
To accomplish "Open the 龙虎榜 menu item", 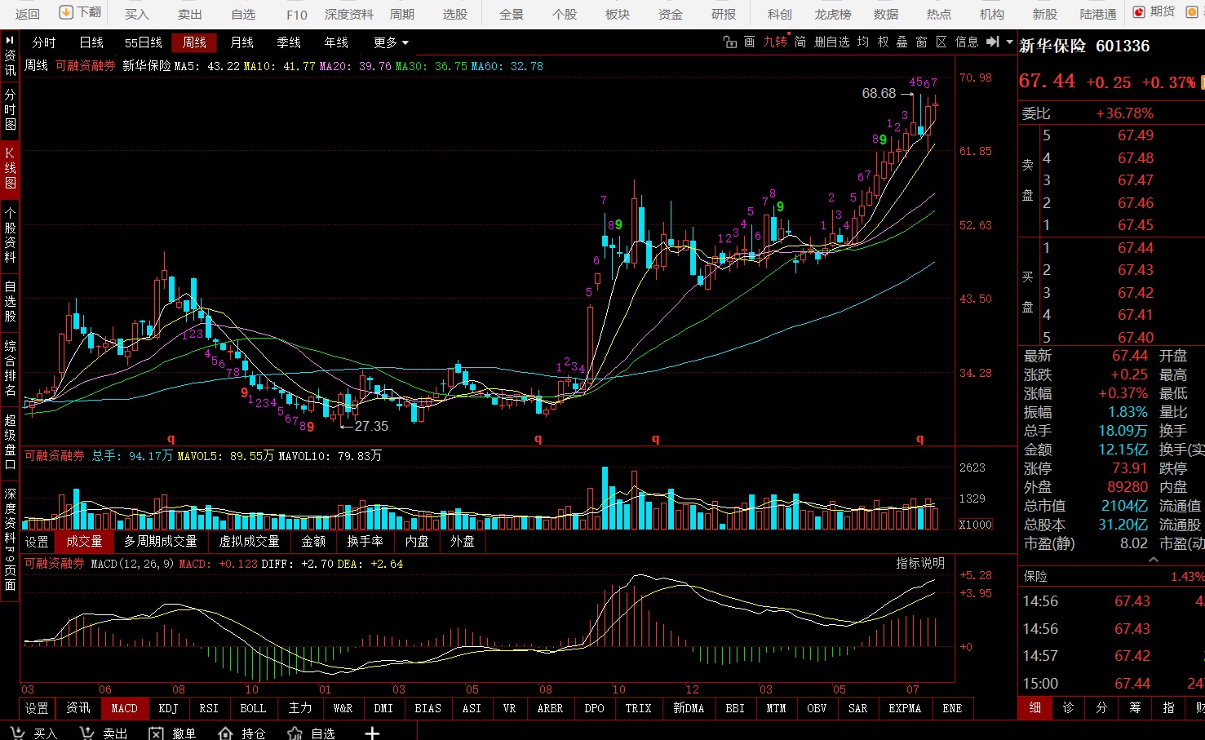I will click(833, 14).
